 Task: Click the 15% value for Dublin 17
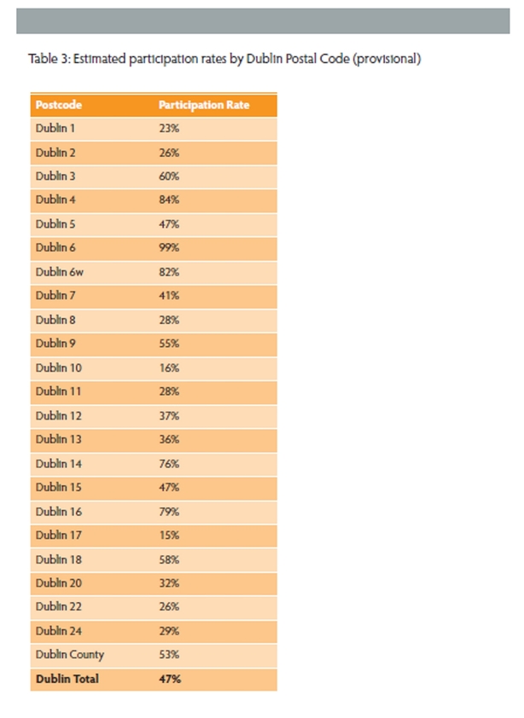(169, 536)
